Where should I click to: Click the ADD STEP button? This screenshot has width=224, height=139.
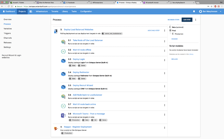(x=187, y=20)
